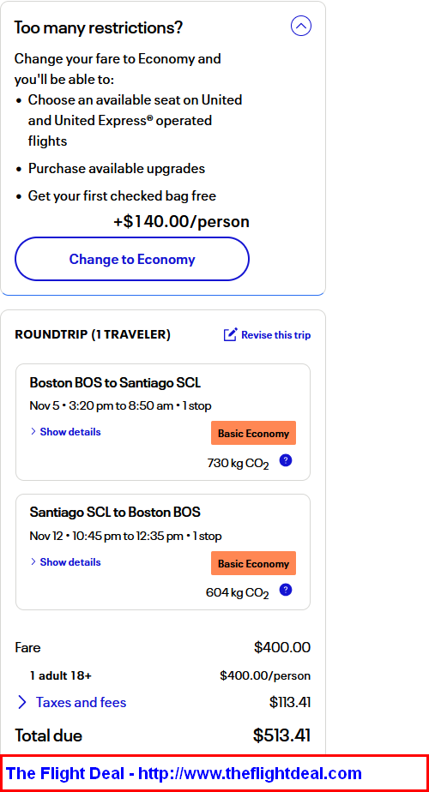
Task: Click The Flight Deal website banner
Action: pos(214,773)
